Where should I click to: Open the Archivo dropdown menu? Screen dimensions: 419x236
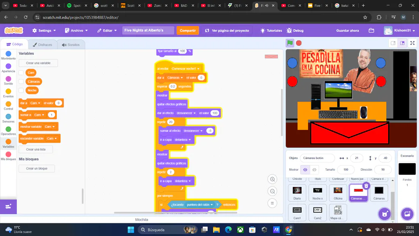[x=76, y=30]
